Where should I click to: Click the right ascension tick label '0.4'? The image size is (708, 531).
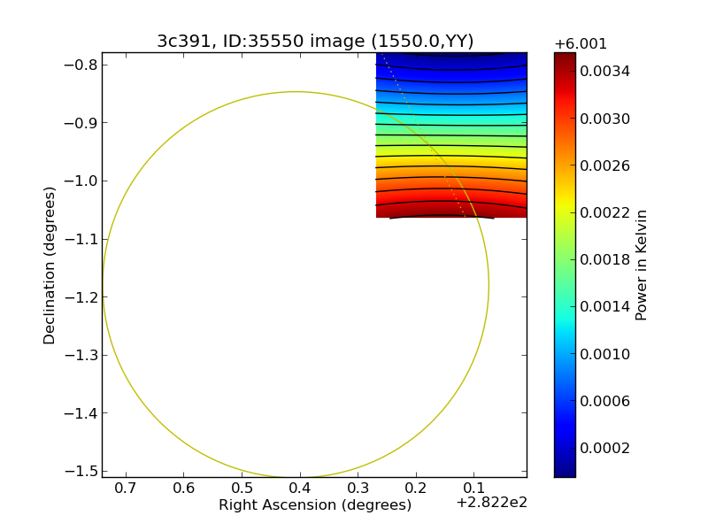300,489
